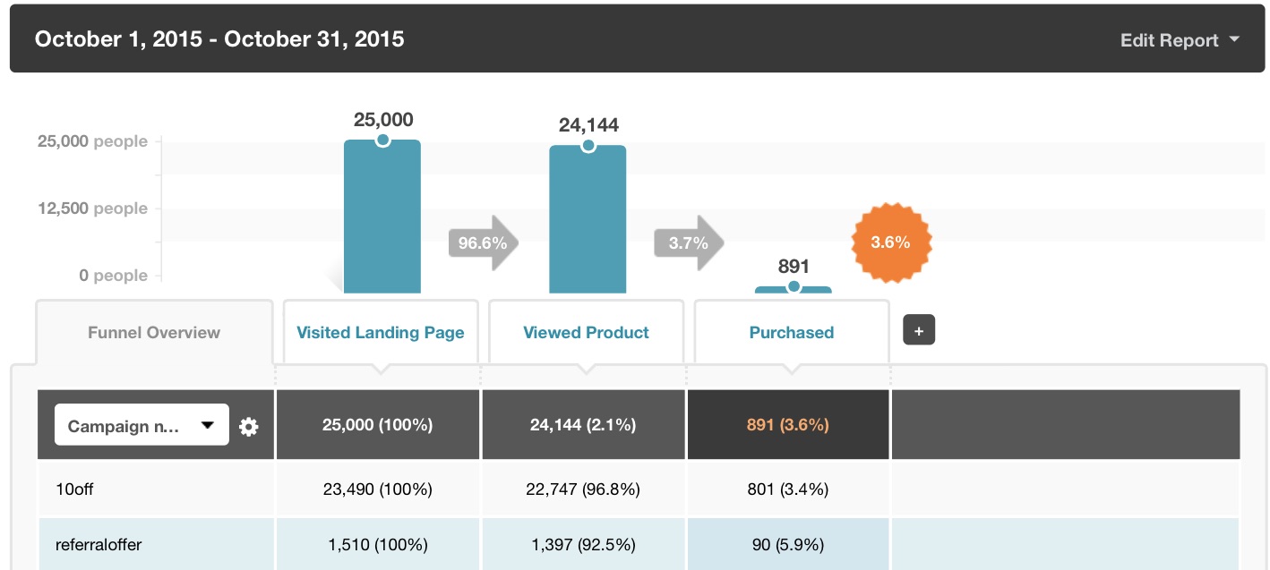This screenshot has height=570, width=1270.
Task: Open the gear settings icon beside Campaign dropdown
Action: tap(249, 427)
